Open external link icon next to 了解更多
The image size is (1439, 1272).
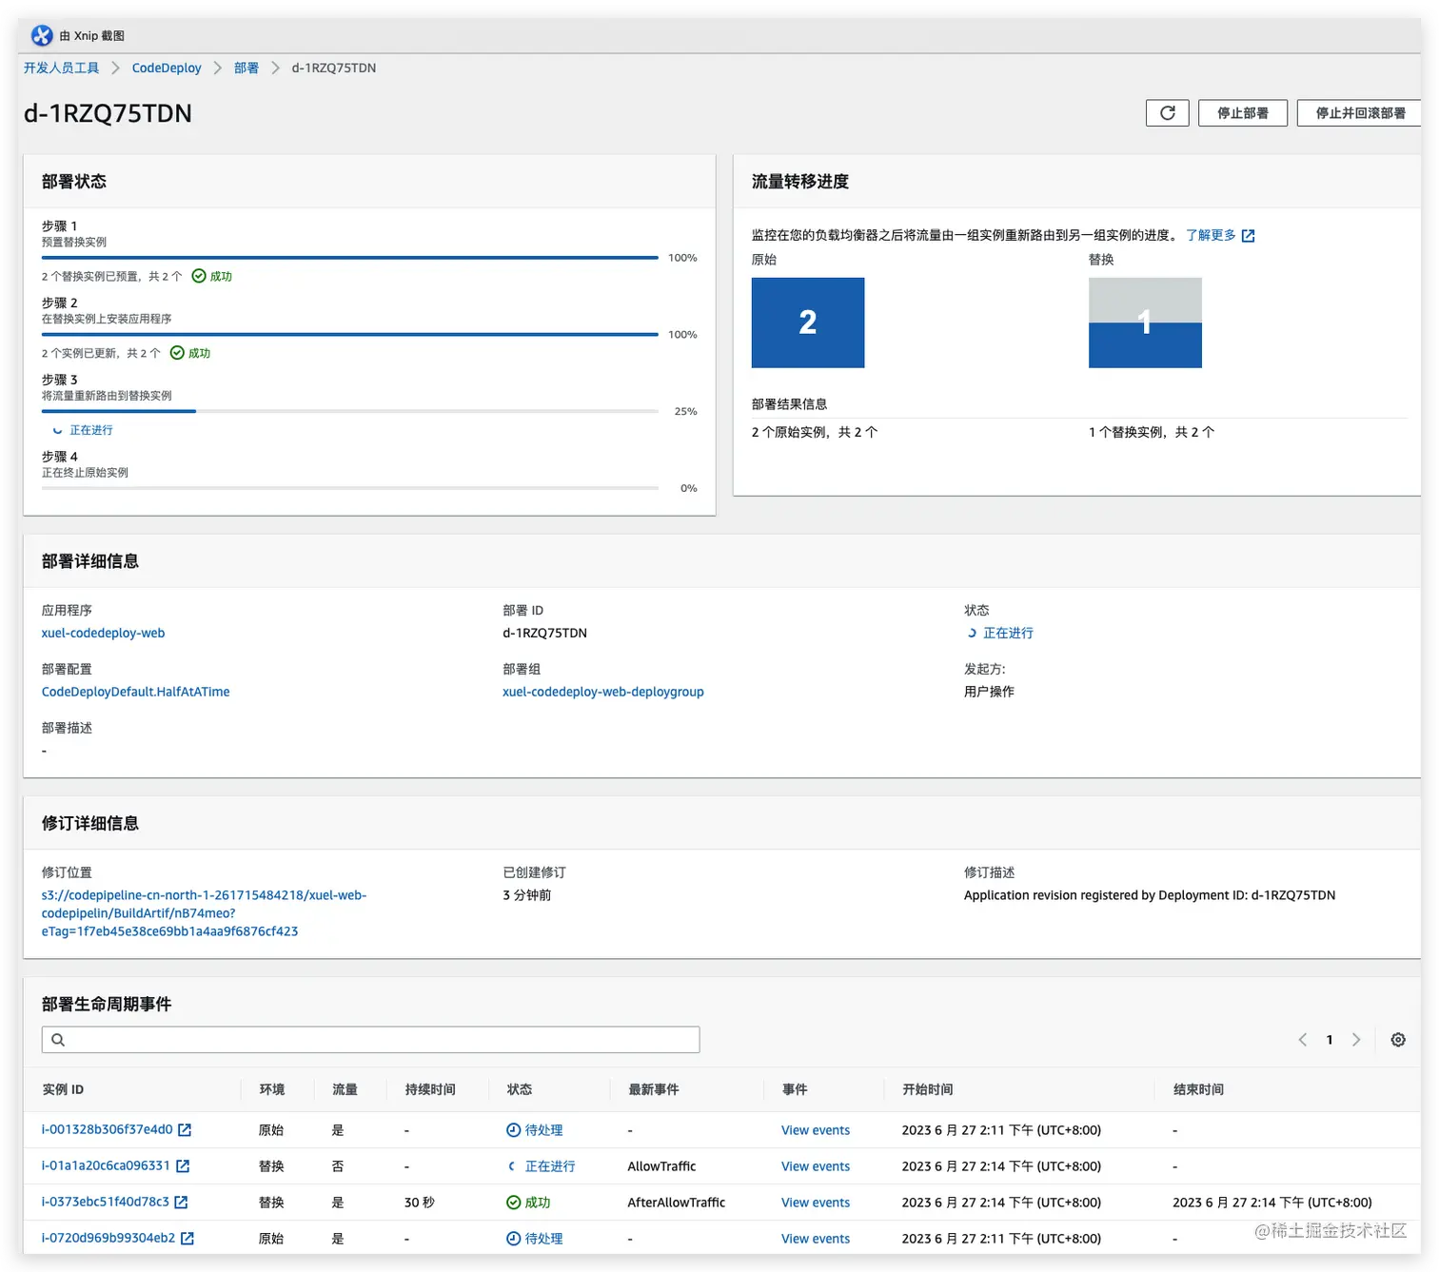(x=1248, y=236)
